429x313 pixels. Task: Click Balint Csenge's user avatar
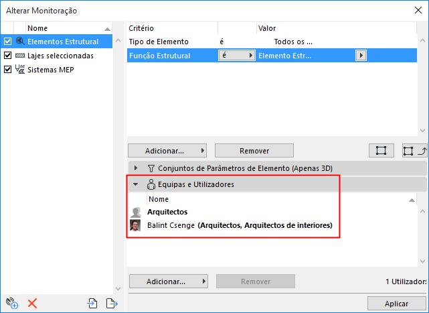click(135, 225)
